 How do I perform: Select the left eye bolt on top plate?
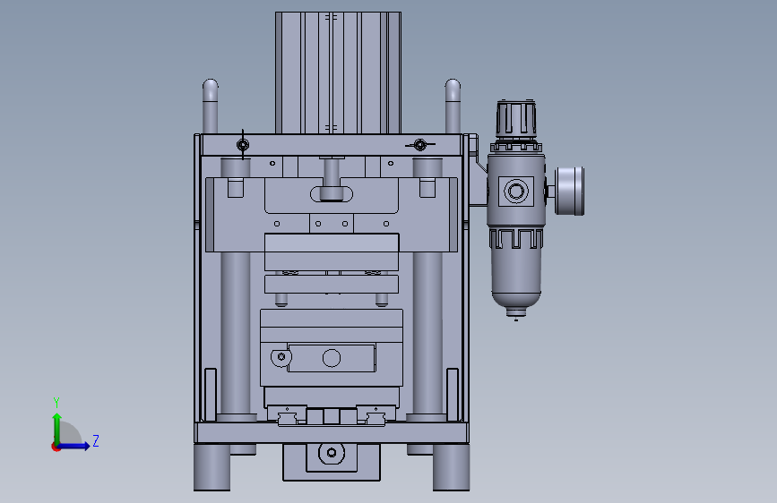point(243,145)
